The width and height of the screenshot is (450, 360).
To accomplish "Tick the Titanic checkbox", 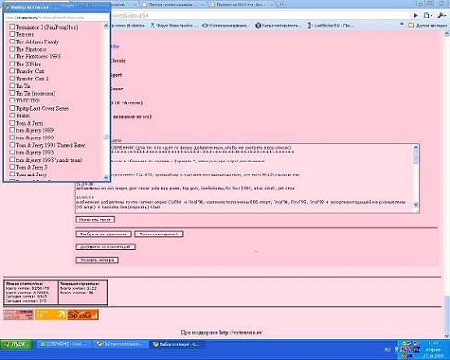I will (12, 115).
